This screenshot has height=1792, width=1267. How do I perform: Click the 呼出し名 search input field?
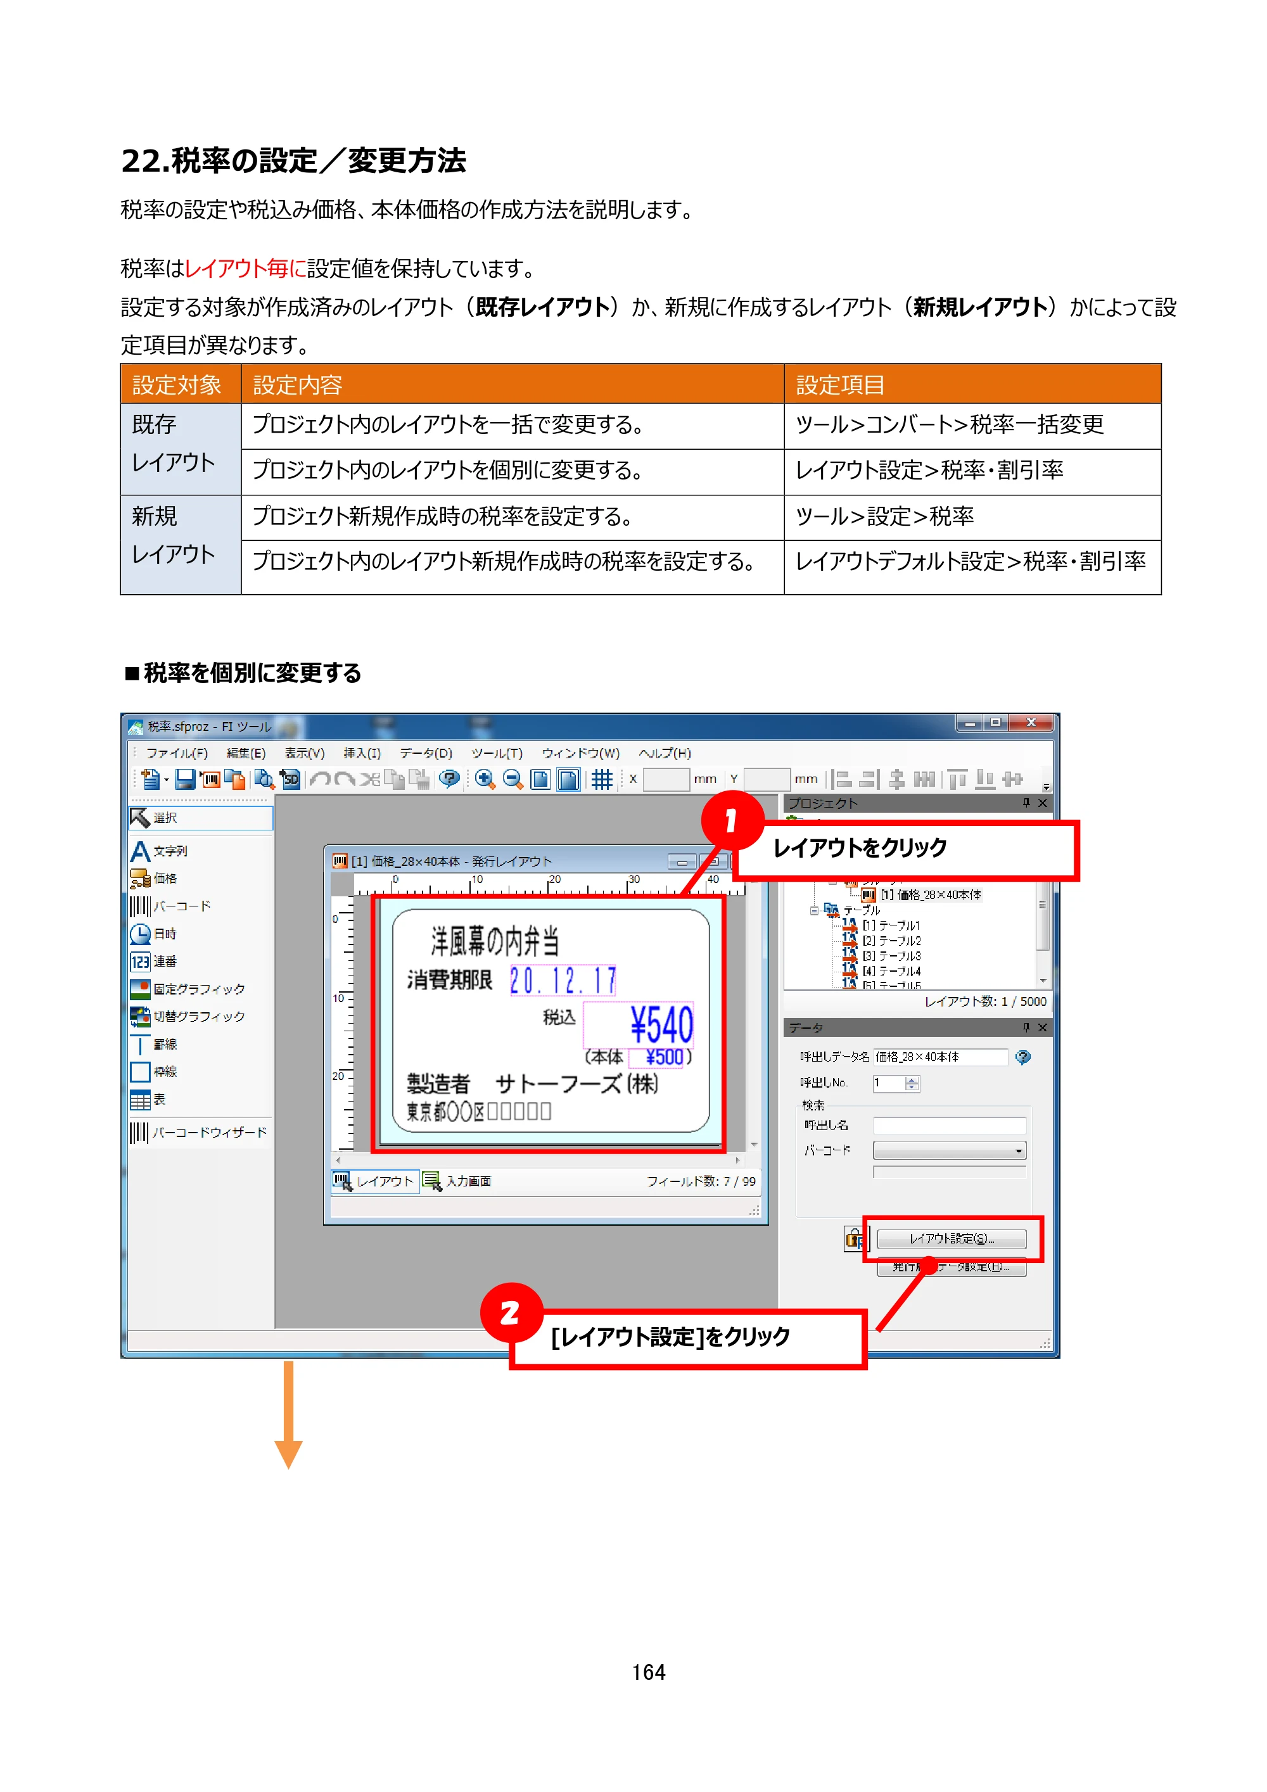point(948,1125)
